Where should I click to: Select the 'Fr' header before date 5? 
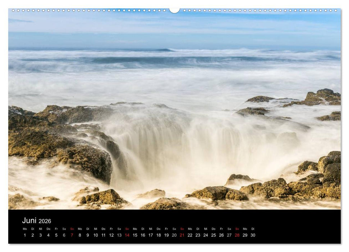[x=56, y=228]
